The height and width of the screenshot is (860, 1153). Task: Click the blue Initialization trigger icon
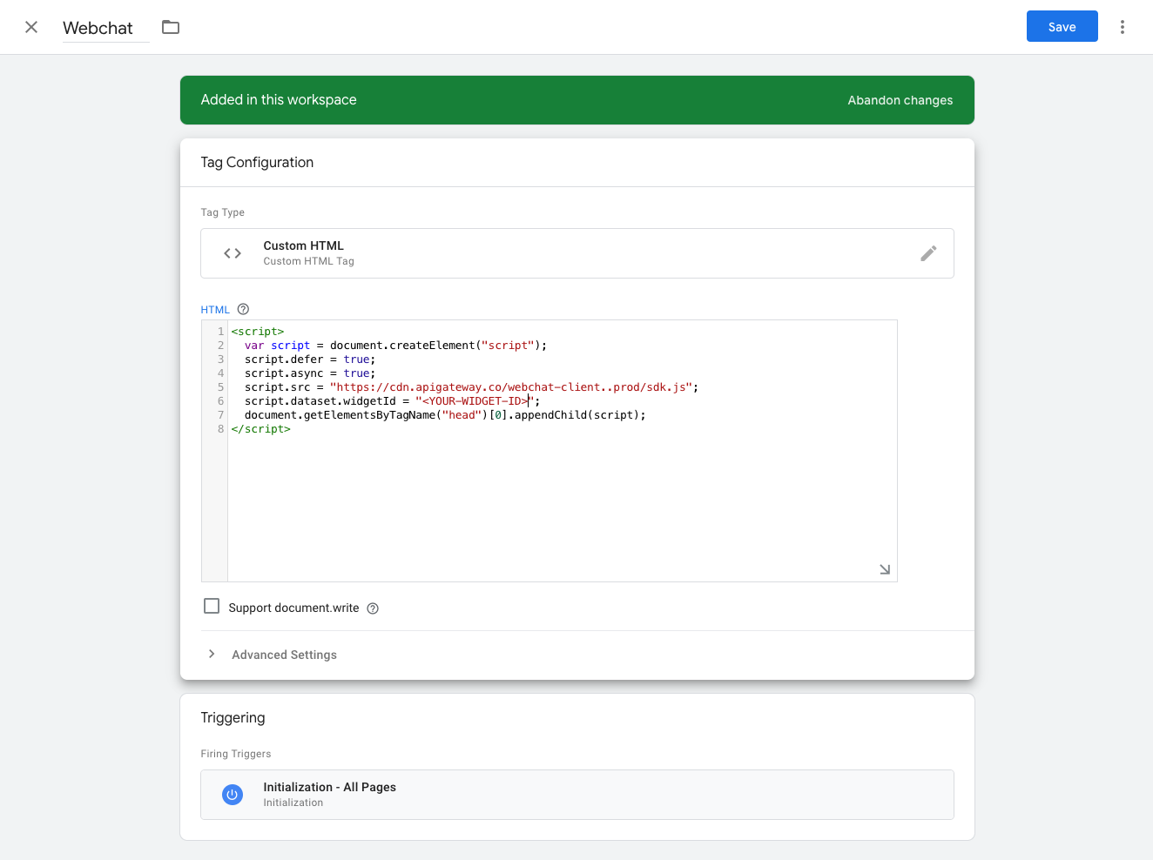[x=232, y=794]
